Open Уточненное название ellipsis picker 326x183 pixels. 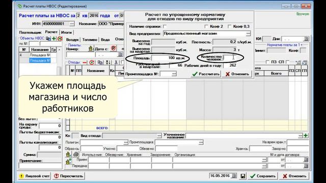pos(300,136)
